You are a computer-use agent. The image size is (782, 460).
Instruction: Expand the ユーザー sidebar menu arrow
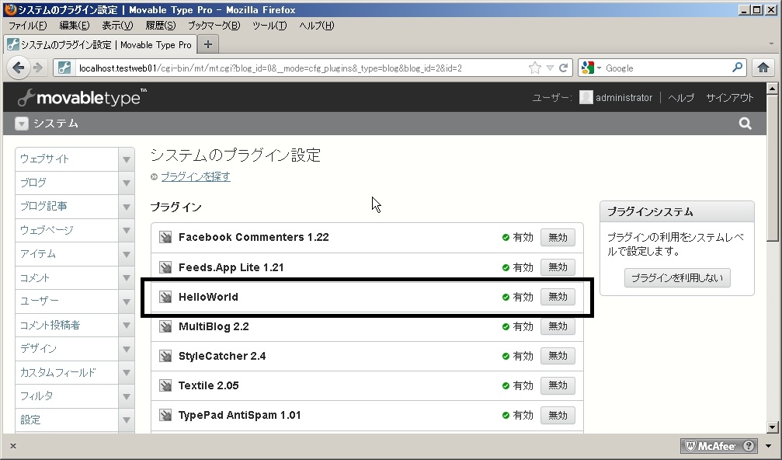pos(127,301)
